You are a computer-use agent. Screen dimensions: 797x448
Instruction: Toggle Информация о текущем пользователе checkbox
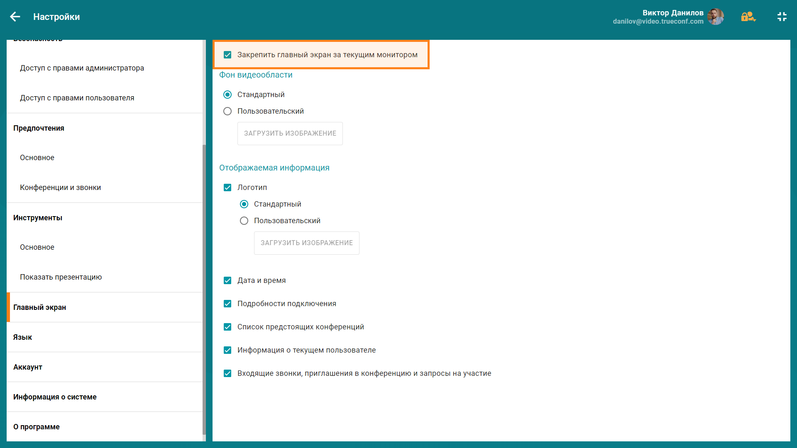pos(227,350)
